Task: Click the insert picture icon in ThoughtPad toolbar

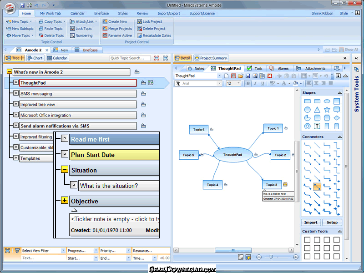Action: [255, 76]
